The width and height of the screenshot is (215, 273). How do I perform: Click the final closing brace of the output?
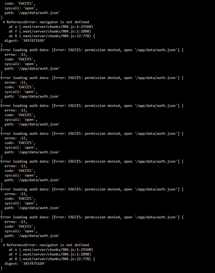click(x=1, y=268)
